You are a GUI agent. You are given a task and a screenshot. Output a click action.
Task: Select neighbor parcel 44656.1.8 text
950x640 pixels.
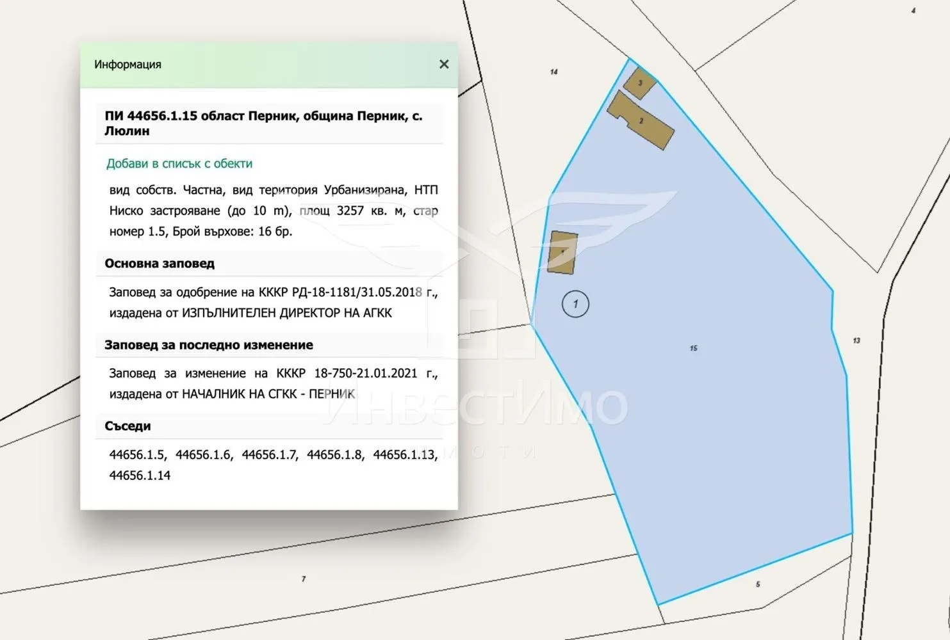336,454
